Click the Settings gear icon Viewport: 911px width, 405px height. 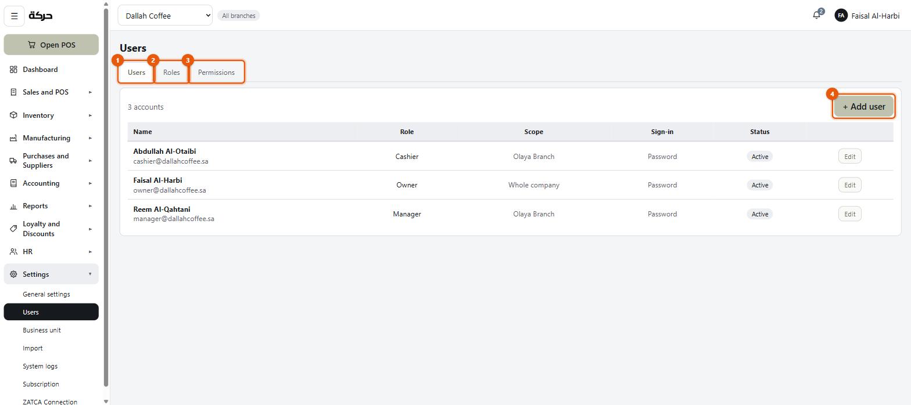coord(13,274)
